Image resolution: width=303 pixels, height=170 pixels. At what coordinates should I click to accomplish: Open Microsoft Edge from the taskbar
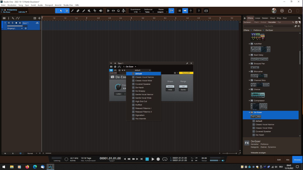35,167
